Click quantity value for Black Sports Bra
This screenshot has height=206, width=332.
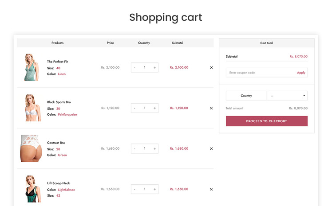(145, 108)
